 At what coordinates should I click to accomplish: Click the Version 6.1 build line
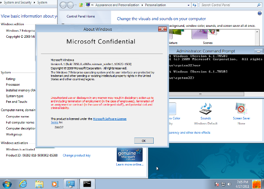tap(91, 64)
